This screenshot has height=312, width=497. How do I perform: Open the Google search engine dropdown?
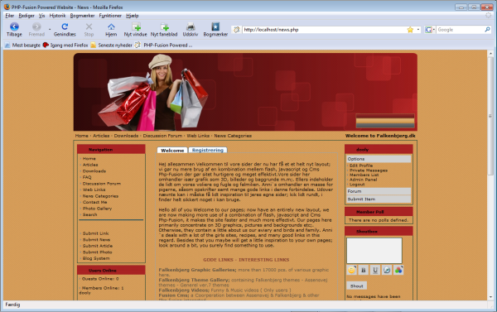[430, 30]
